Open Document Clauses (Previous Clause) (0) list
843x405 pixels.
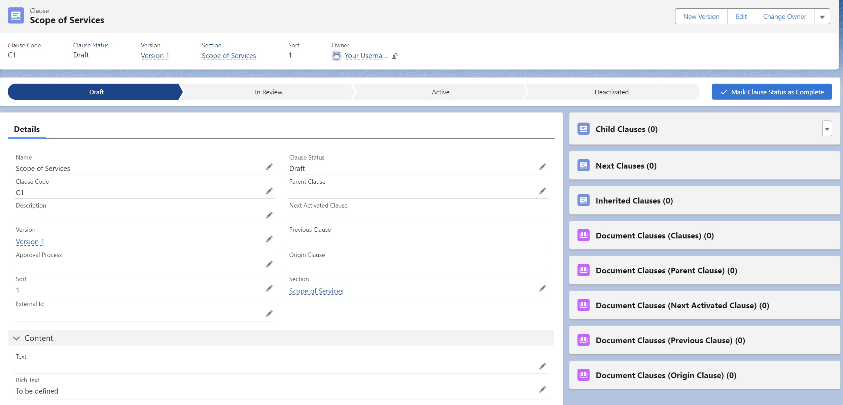coord(670,341)
